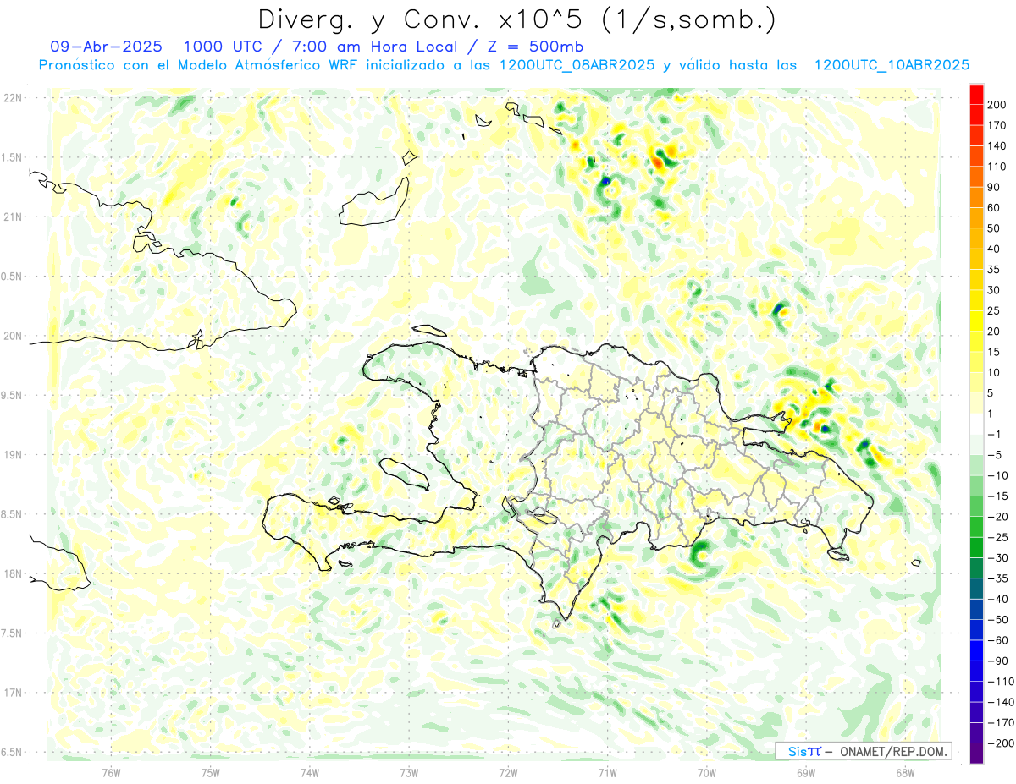Click the '73W' longitude label
Image resolution: width=1016 pixels, height=784 pixels.
(409, 771)
